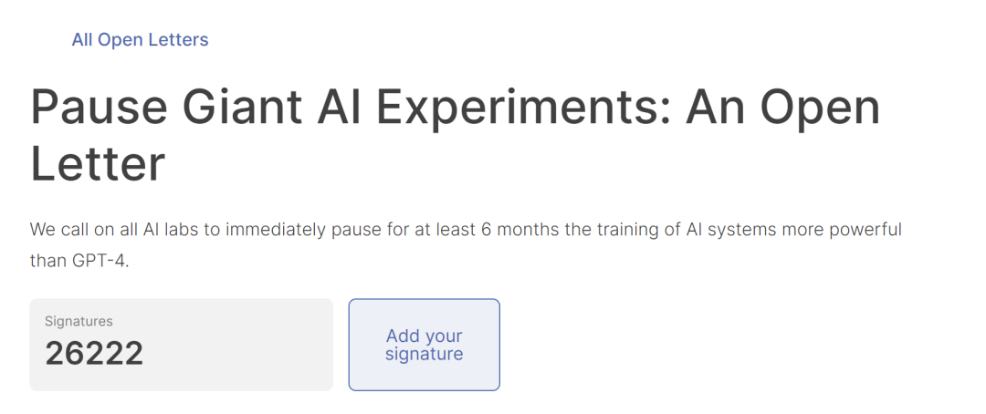Click the small Signatures label

tap(79, 321)
